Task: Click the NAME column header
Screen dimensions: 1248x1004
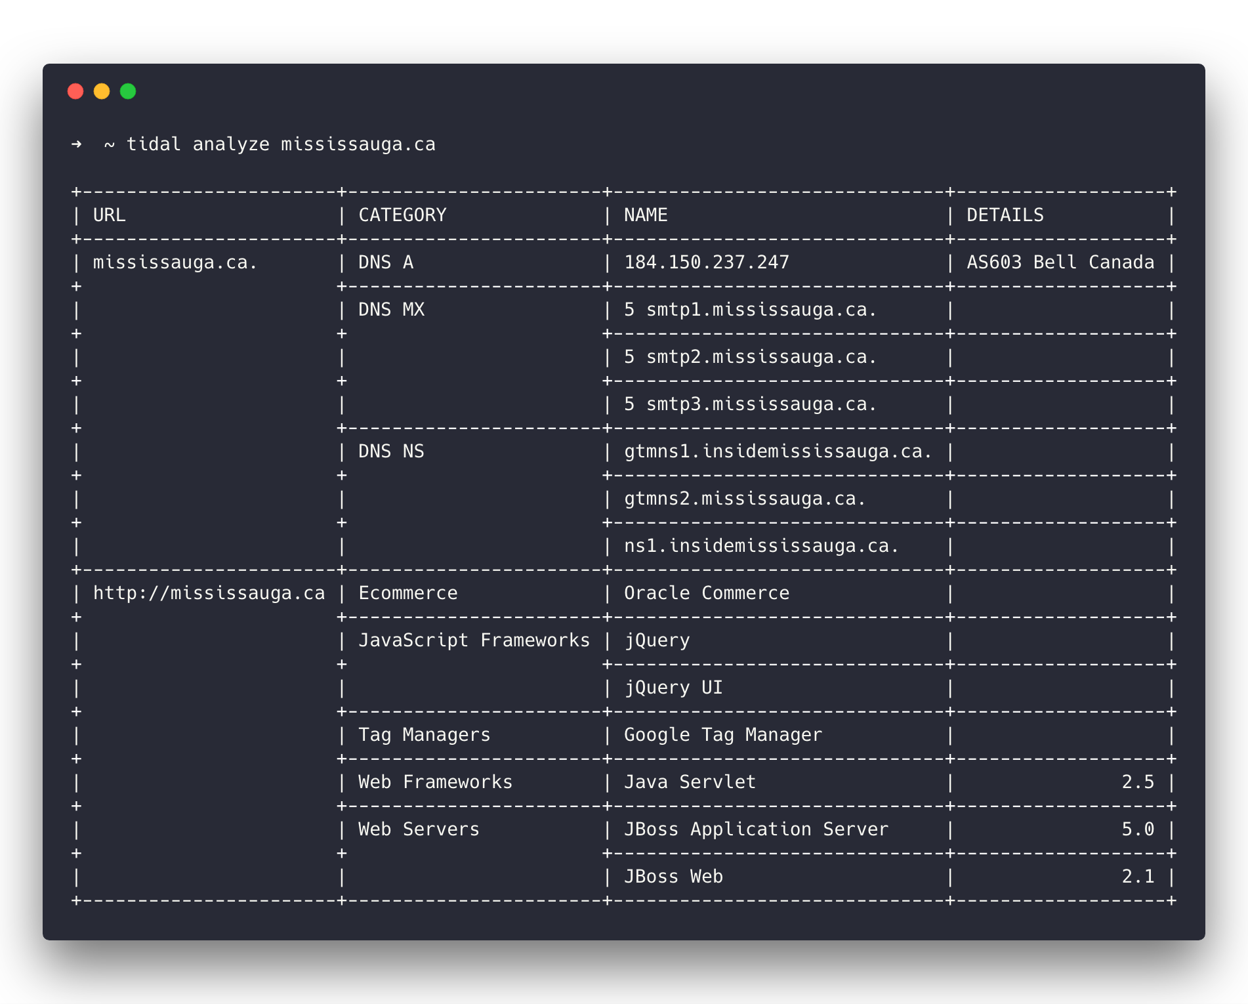Action: [646, 215]
